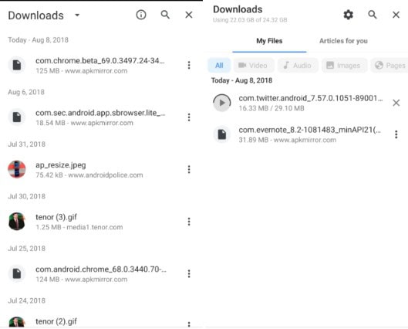
Task: Click '125 MB - www.apkmirror.com' subtitle
Action: click(x=82, y=71)
